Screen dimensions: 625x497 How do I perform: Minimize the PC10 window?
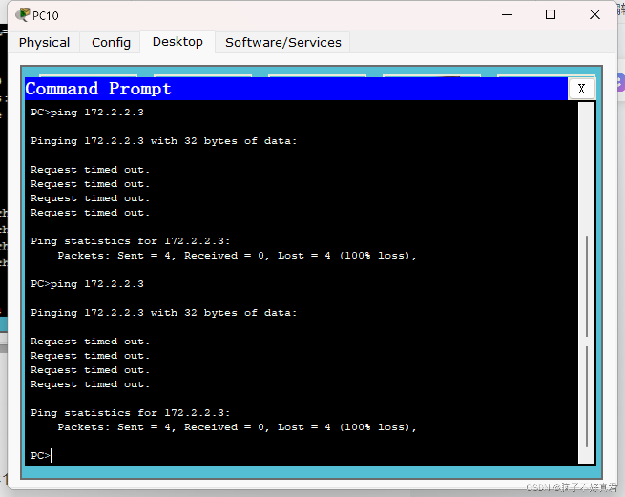pos(507,15)
